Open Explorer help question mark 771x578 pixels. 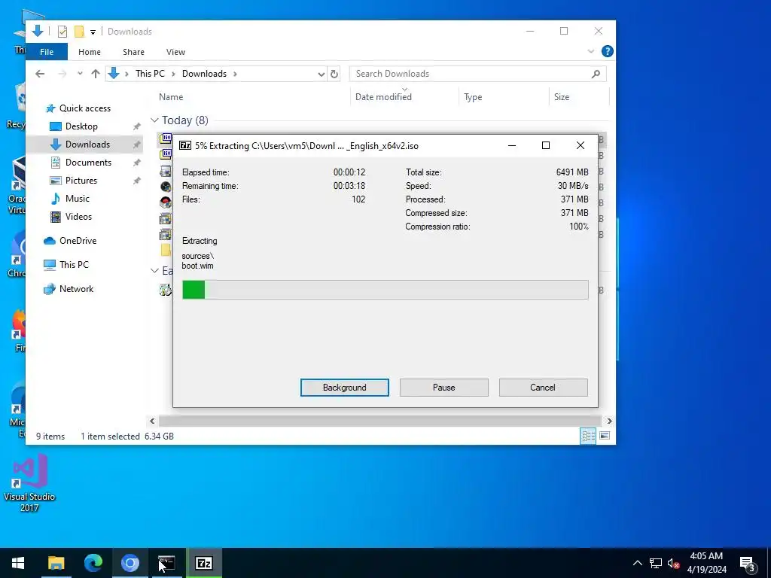[608, 51]
